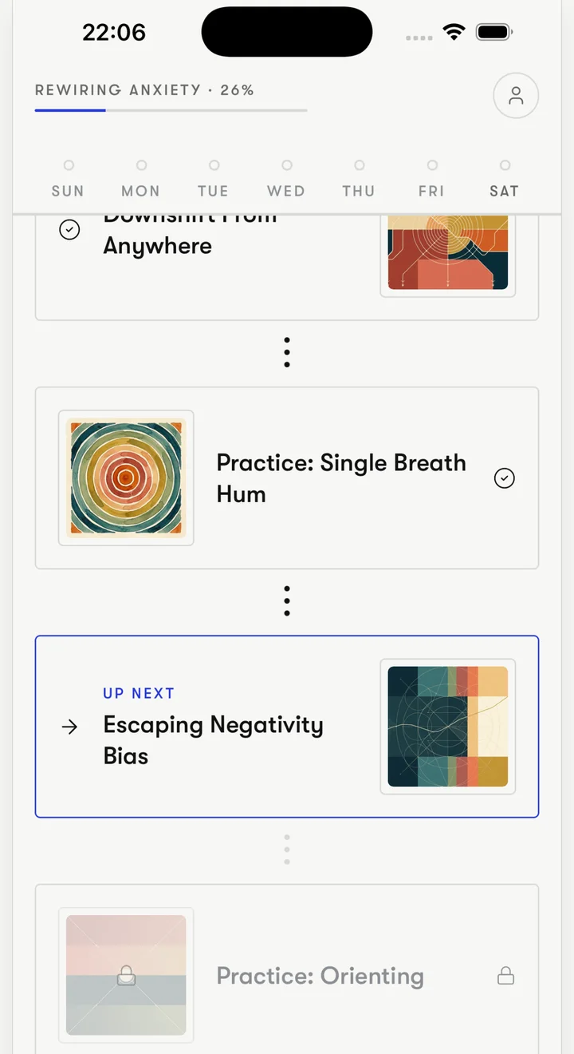
Task: Tap the concentric circles practice thumbnail
Action: pos(126,478)
